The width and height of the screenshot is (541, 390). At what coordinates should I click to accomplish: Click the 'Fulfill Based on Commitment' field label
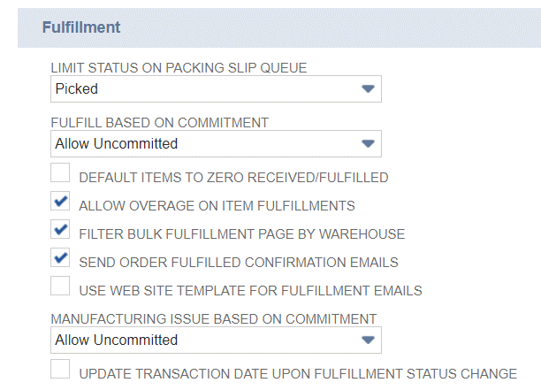[x=159, y=123]
